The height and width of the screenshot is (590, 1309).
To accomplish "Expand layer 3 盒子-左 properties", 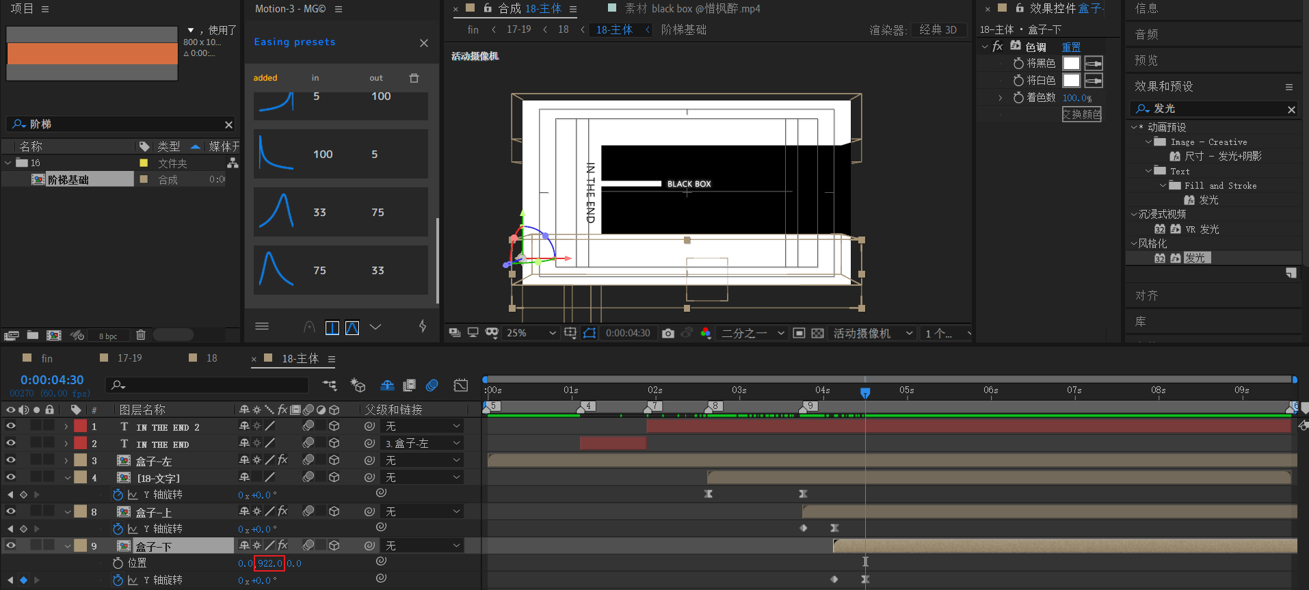I will click(x=66, y=460).
